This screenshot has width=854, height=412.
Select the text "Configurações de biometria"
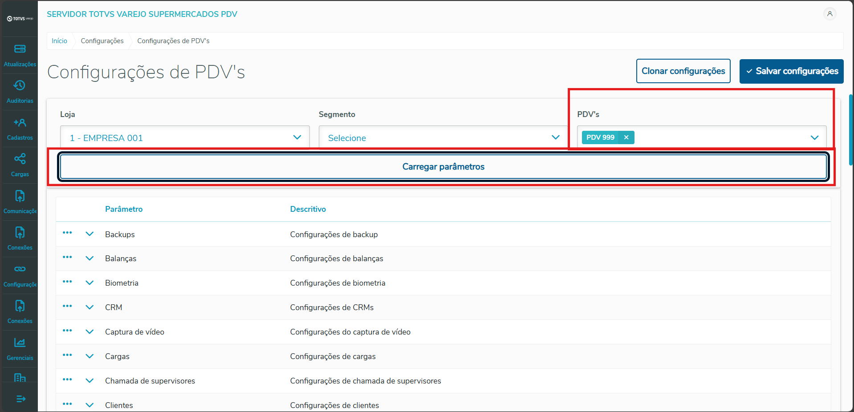338,283
